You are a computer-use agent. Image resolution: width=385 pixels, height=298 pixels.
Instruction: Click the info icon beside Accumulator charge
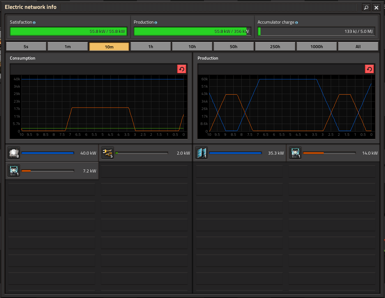pos(297,23)
